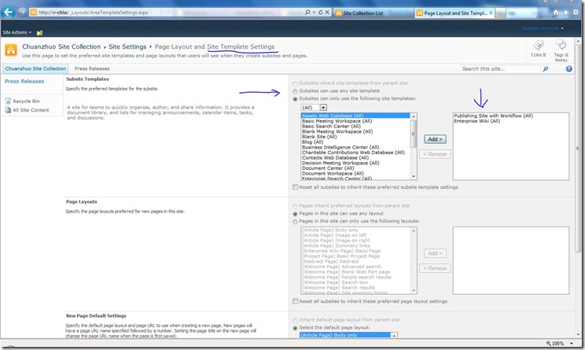This screenshot has height=350, width=585.
Task: Click the navigate-up folder icon beside Site Actions
Action: (x=39, y=33)
